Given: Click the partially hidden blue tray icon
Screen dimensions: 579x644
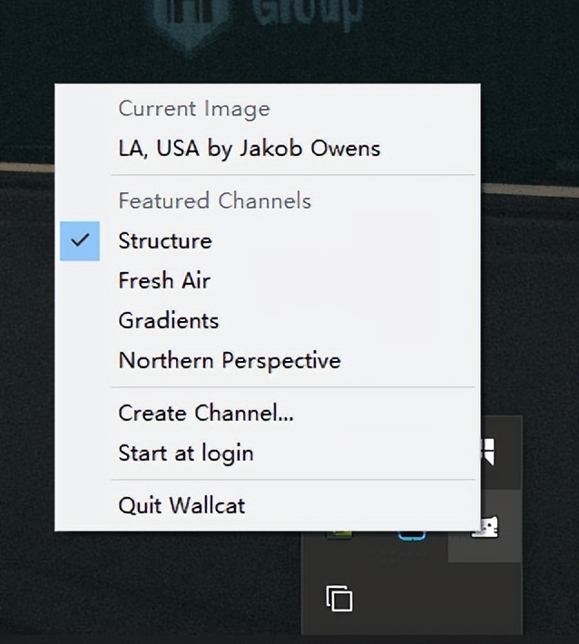Looking at the screenshot, I should [x=411, y=536].
